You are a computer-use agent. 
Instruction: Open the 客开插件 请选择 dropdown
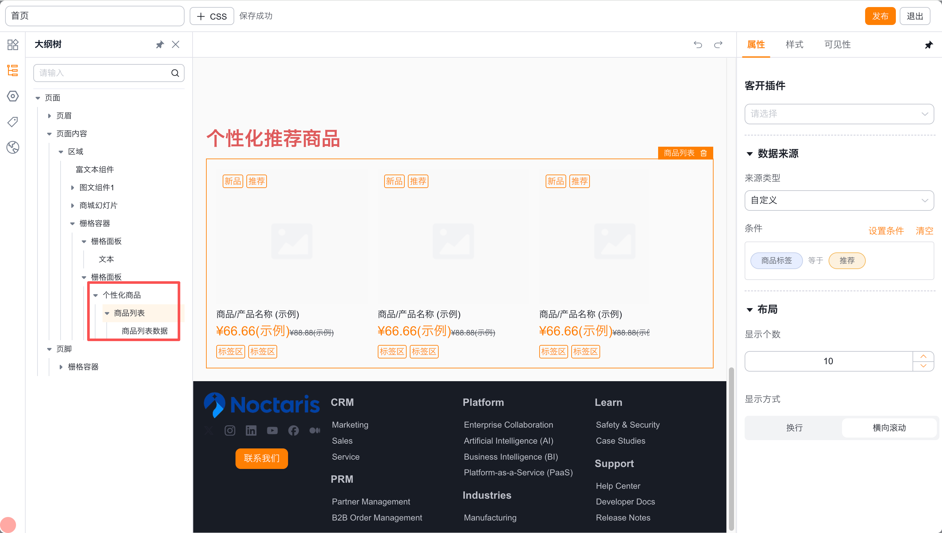(839, 114)
